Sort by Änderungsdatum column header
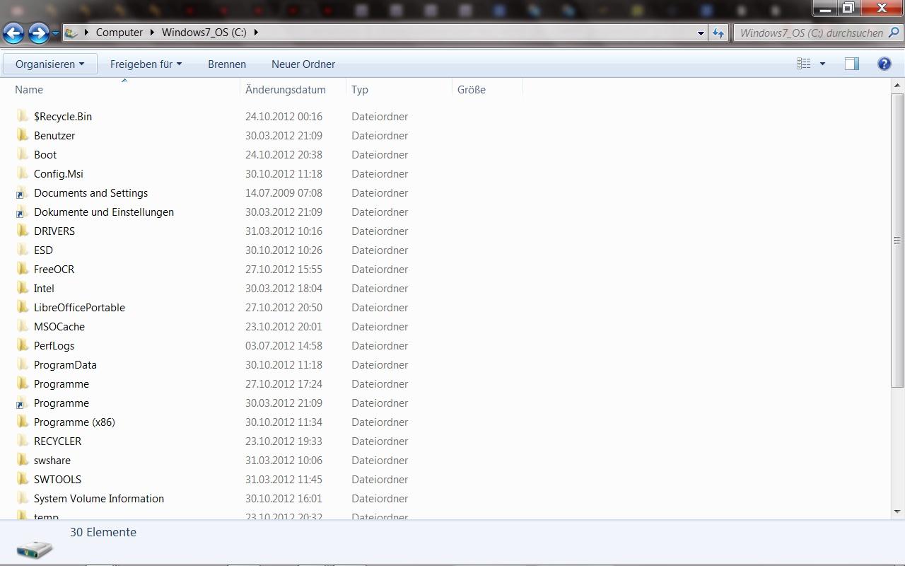This screenshot has height=566, width=905. click(x=293, y=89)
